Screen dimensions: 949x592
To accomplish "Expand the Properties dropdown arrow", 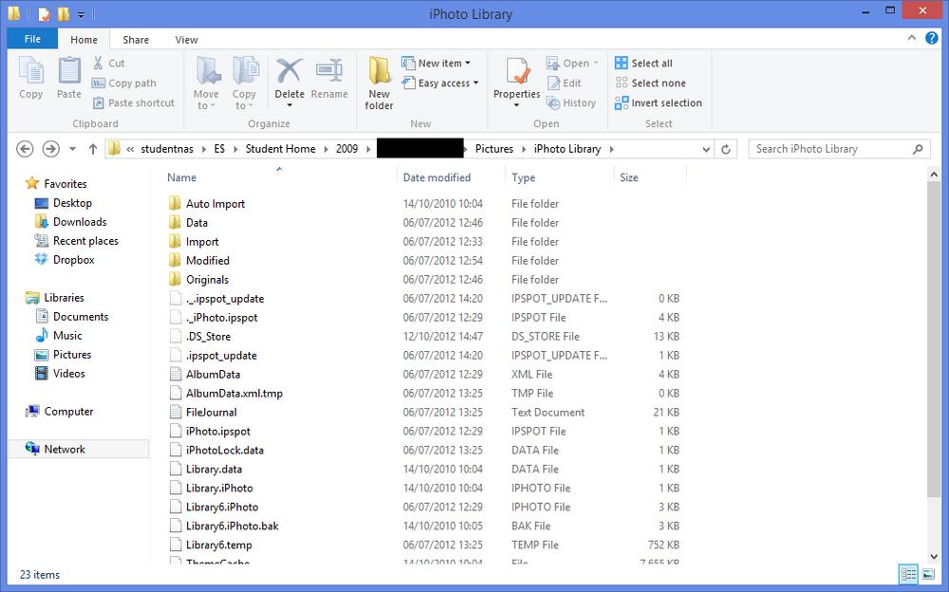I will [x=517, y=106].
